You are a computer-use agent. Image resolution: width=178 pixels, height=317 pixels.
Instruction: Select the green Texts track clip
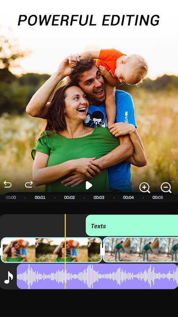click(x=132, y=225)
